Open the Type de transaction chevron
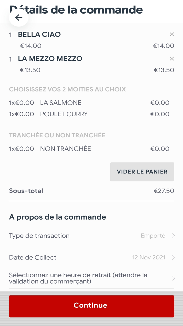This screenshot has width=183, height=326. [173, 236]
